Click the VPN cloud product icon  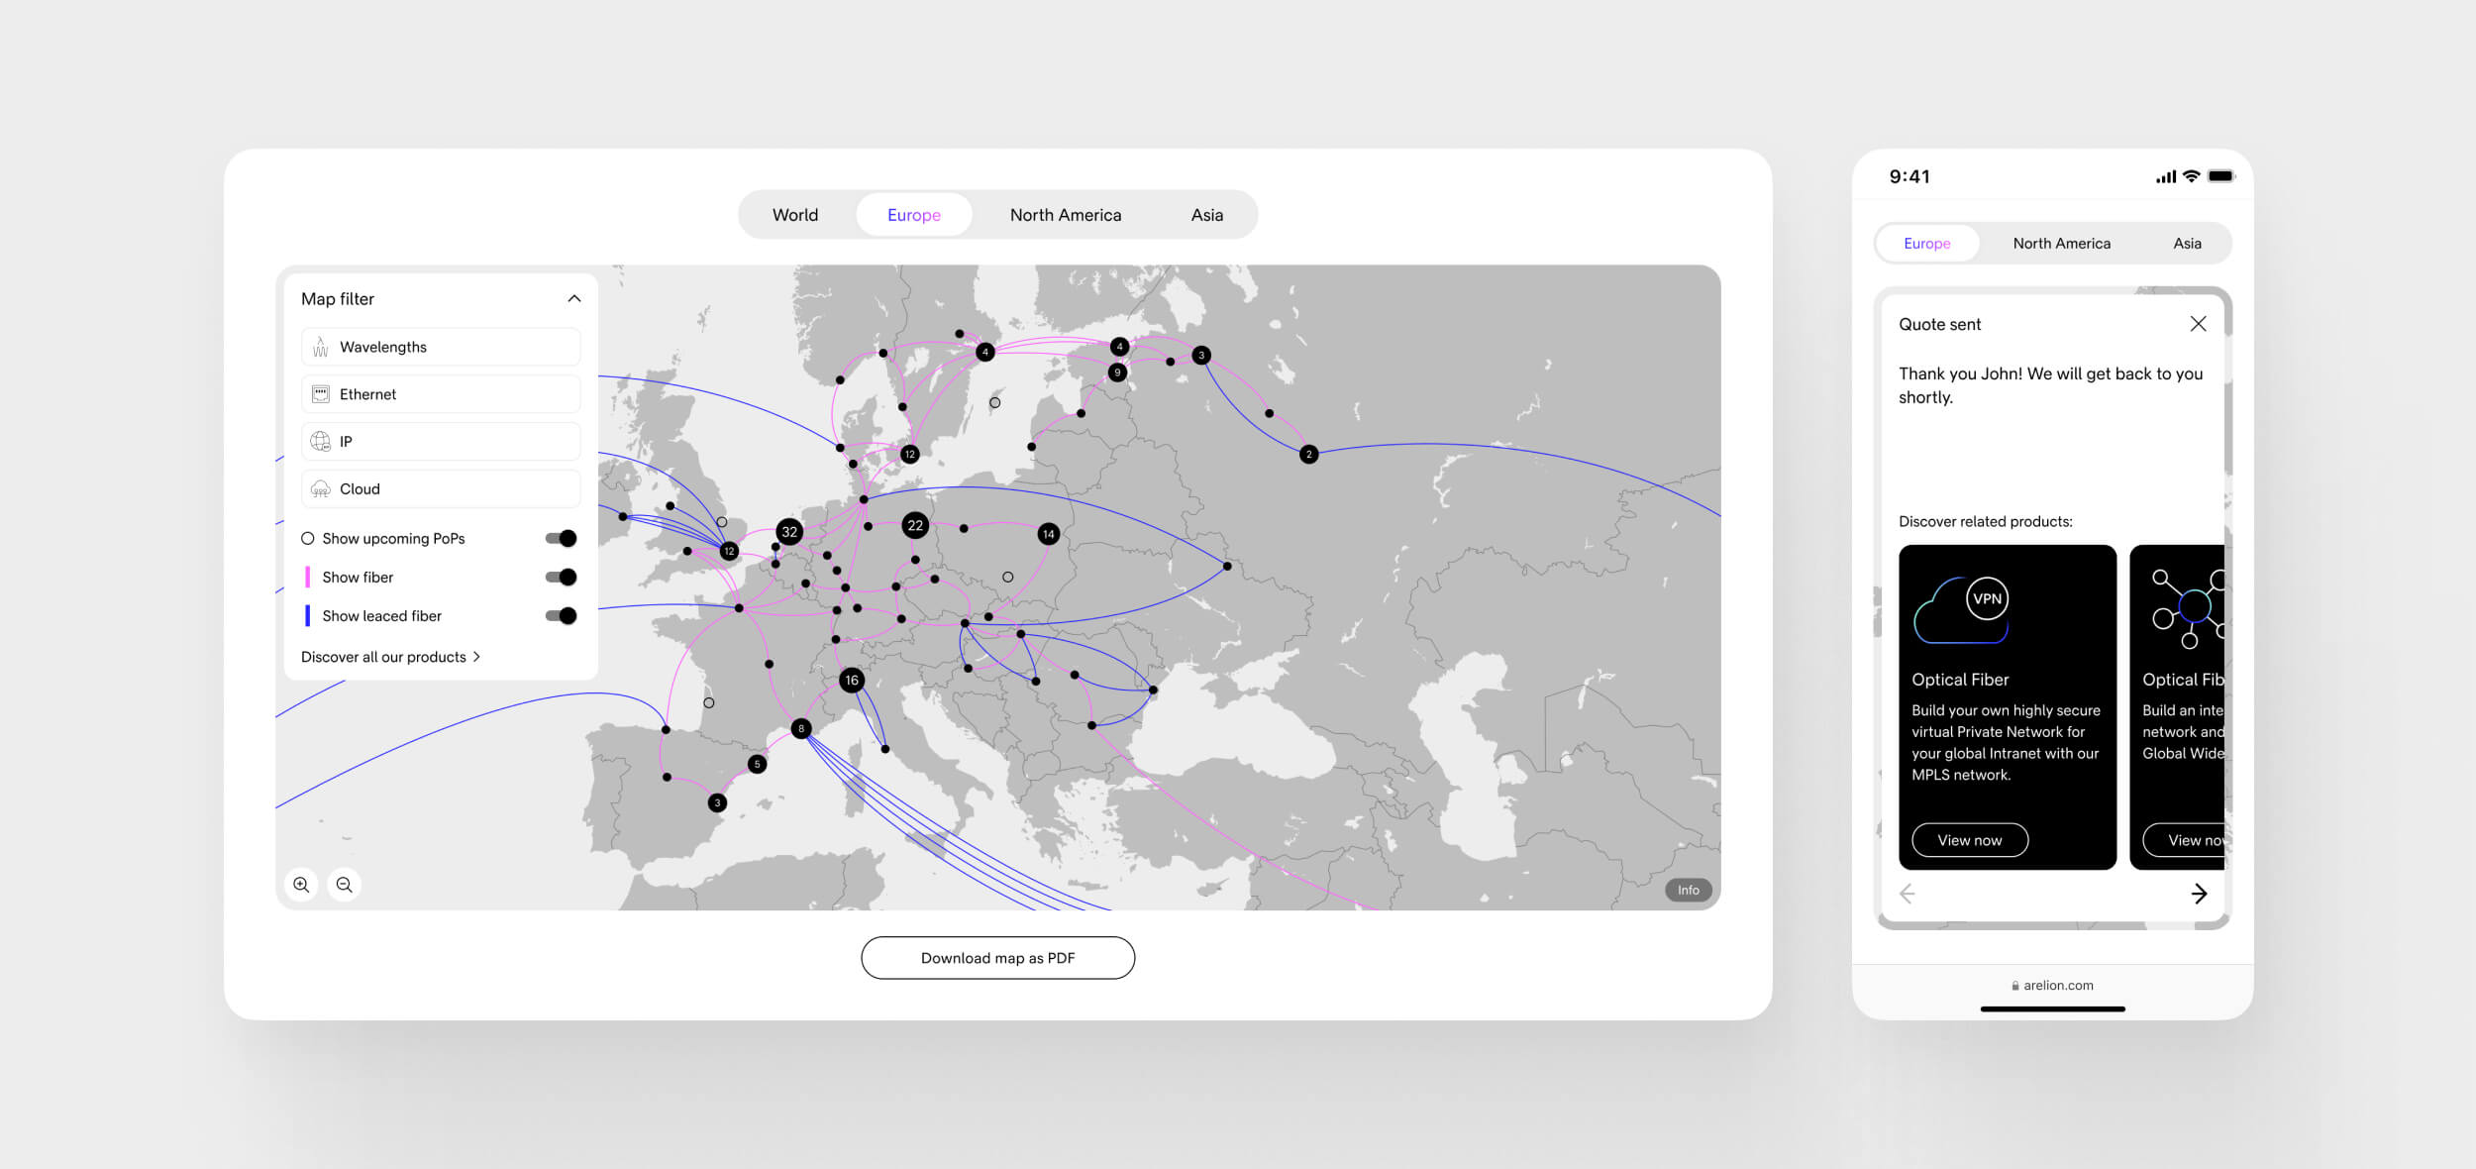(x=1961, y=609)
